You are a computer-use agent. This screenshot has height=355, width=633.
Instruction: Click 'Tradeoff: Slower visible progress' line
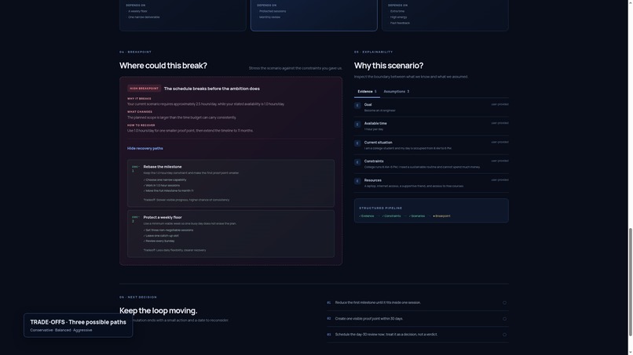[x=186, y=200]
